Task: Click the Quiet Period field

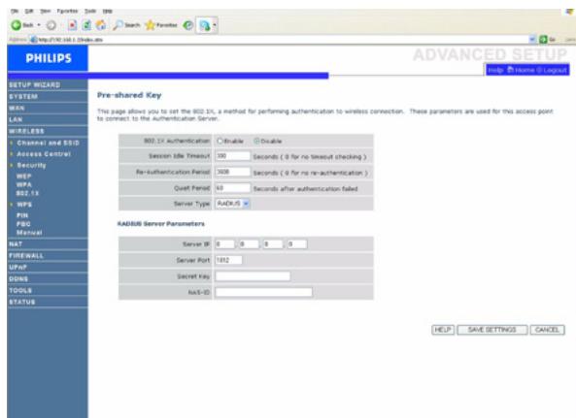Action: (232, 188)
